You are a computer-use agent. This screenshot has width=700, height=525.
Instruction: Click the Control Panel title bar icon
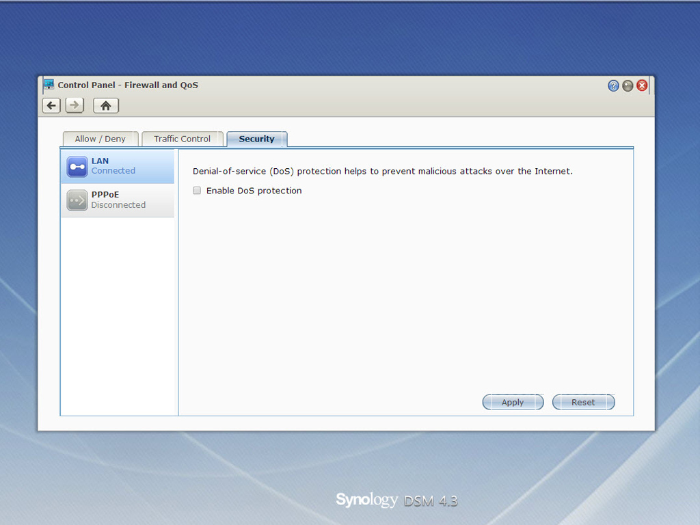49,84
